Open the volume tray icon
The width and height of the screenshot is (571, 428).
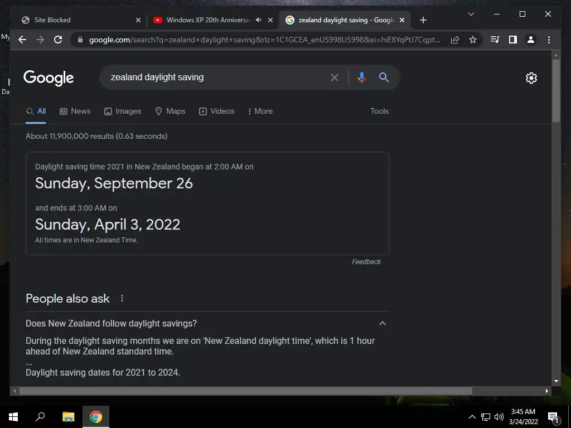pos(499,417)
